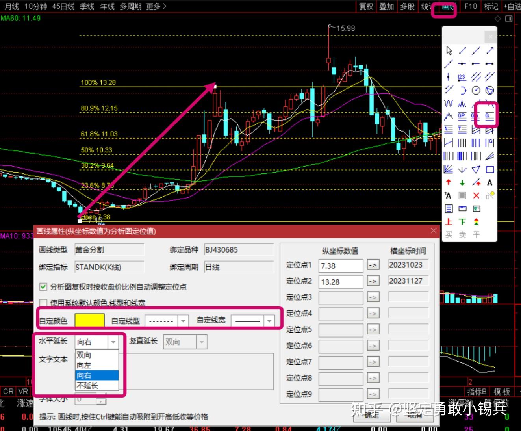The height and width of the screenshot is (431, 521).
Task: Open the 自定线型 line-style dropdown
Action: pos(183,320)
